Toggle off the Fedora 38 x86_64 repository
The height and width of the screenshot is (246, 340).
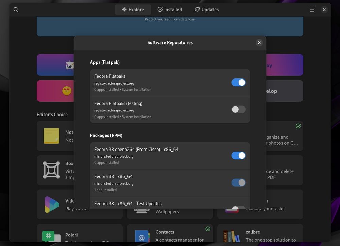point(239,182)
